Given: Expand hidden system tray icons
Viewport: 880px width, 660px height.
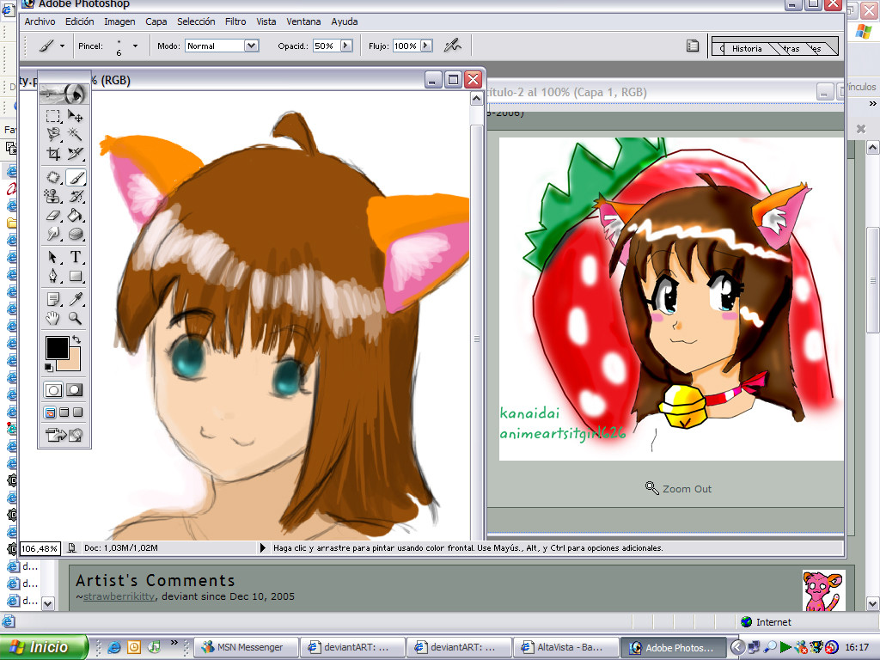Looking at the screenshot, I should click(x=737, y=647).
